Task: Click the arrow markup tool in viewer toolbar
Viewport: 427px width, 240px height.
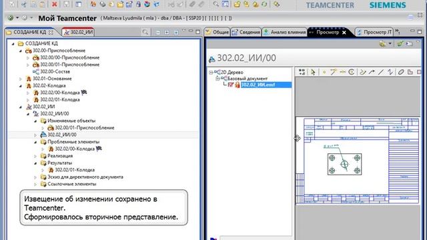Action: point(372,72)
